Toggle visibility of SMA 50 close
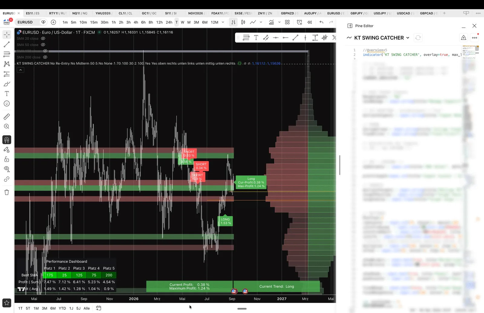 43,45
